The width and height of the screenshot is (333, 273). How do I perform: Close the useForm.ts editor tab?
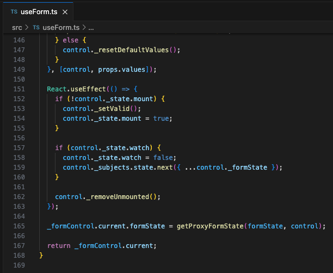point(65,11)
